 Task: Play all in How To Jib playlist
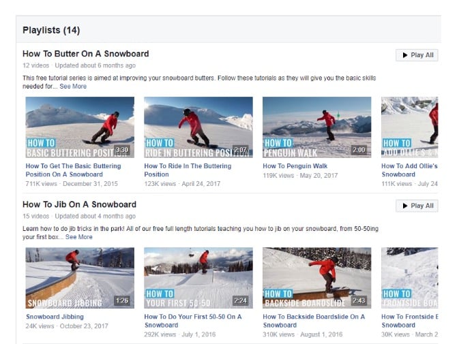pyautogui.click(x=416, y=206)
